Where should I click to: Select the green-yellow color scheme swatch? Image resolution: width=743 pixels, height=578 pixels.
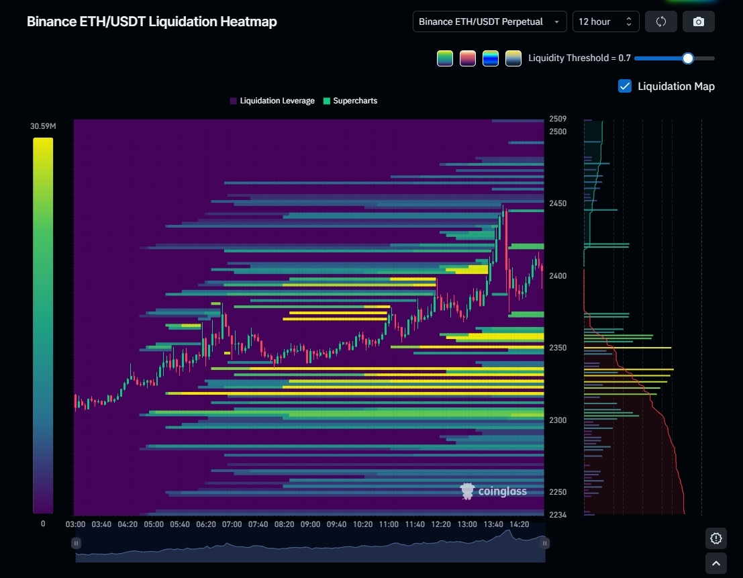444,58
